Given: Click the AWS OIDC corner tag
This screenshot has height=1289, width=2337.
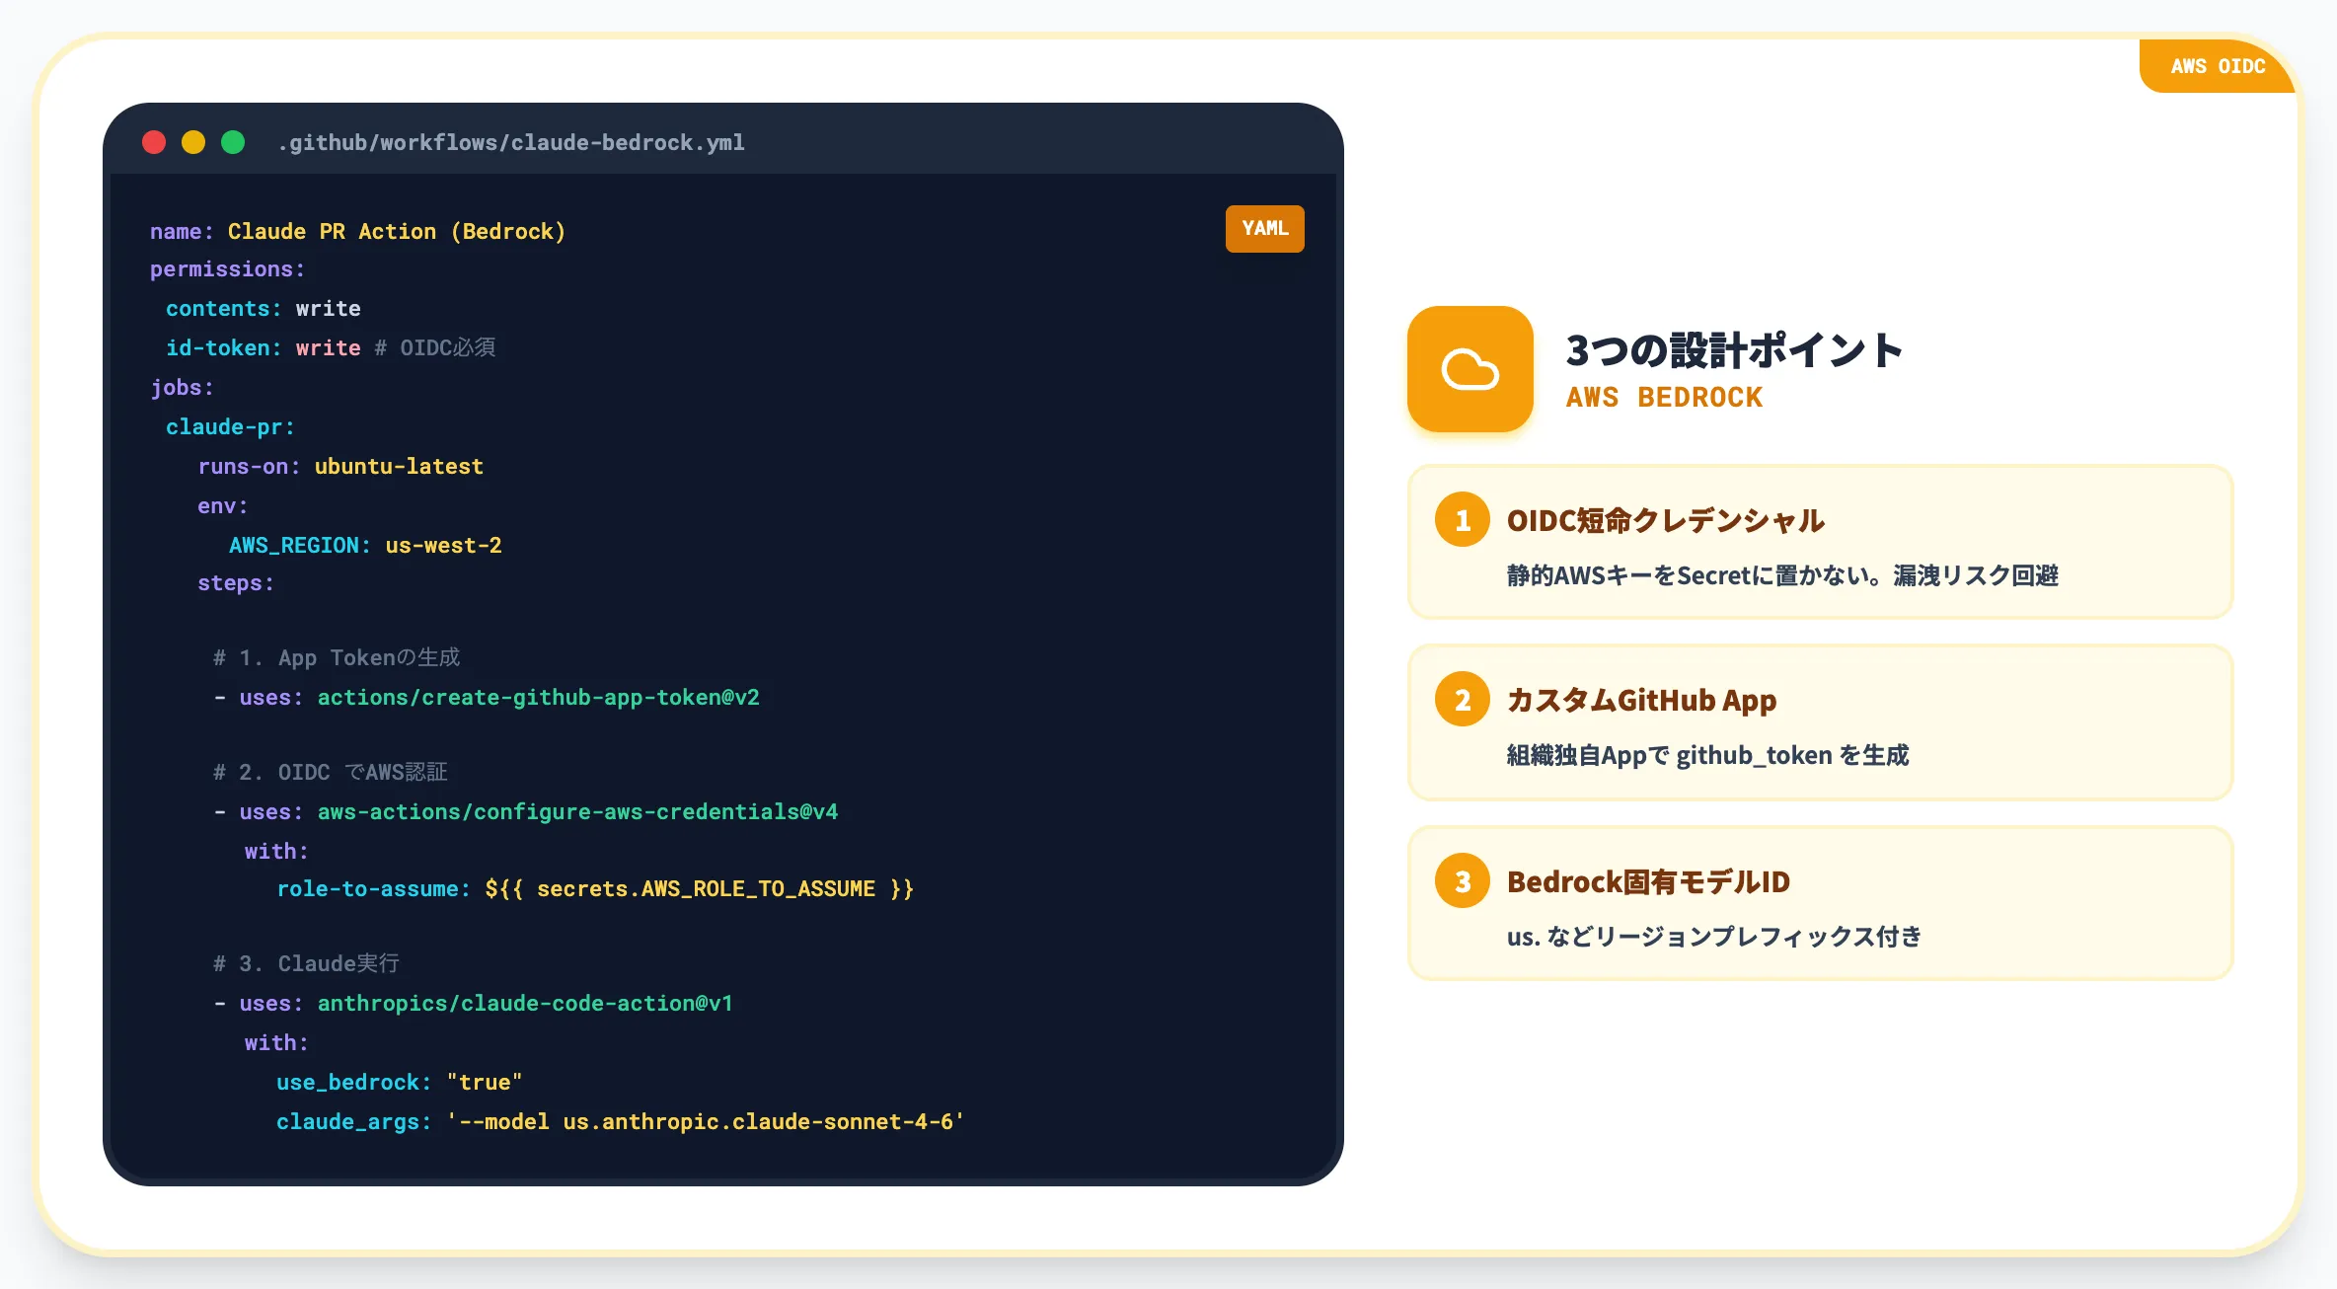Looking at the screenshot, I should click(2218, 66).
